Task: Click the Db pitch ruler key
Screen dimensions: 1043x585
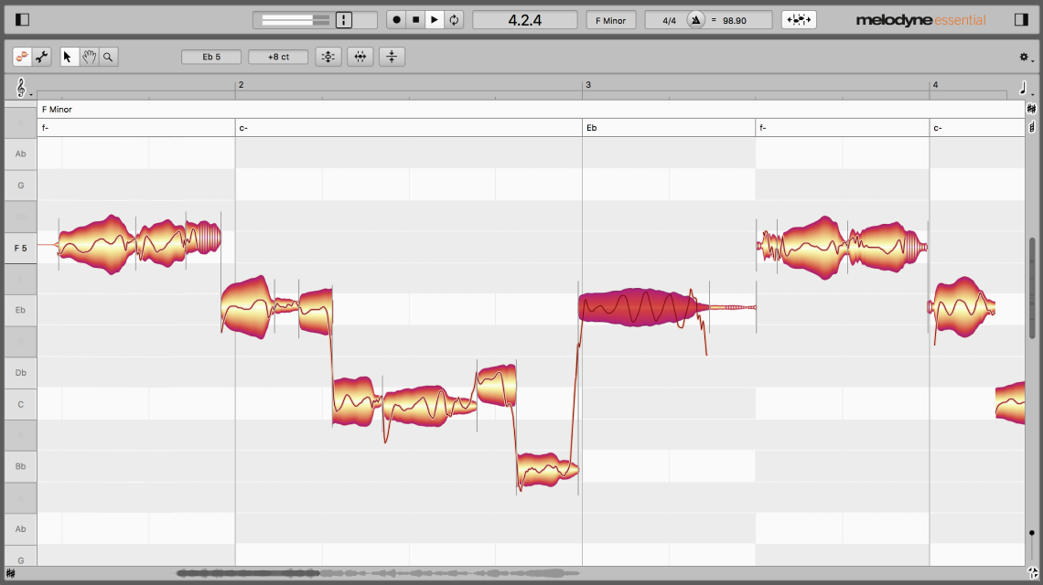Action: 21,372
